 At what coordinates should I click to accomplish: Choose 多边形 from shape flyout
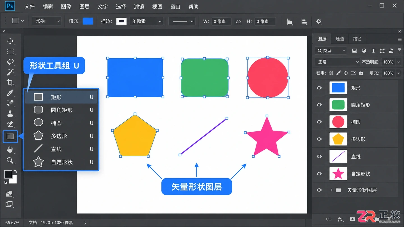(x=61, y=136)
